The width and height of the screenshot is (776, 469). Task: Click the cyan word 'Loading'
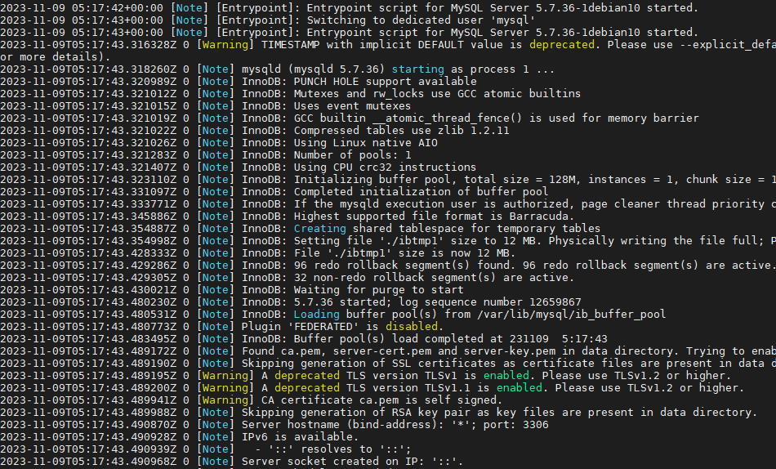tap(317, 315)
